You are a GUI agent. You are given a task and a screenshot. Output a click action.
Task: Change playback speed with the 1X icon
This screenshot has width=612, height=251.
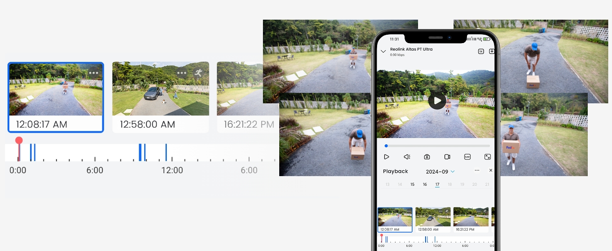point(481,51)
